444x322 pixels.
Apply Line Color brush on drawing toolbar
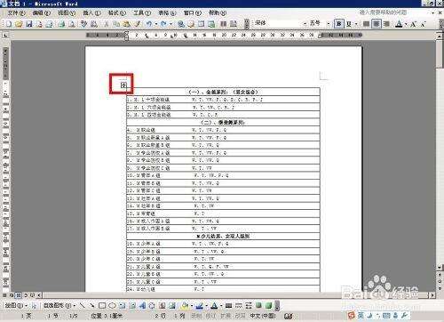tap(199, 305)
